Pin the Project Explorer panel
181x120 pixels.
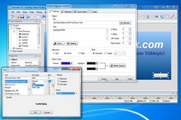36,21
